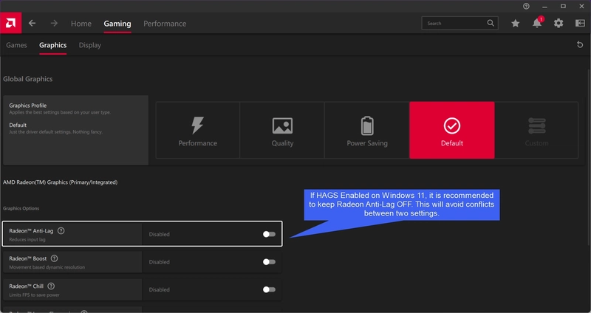Click the Disabled status beside Radeon Boost

[x=159, y=262]
